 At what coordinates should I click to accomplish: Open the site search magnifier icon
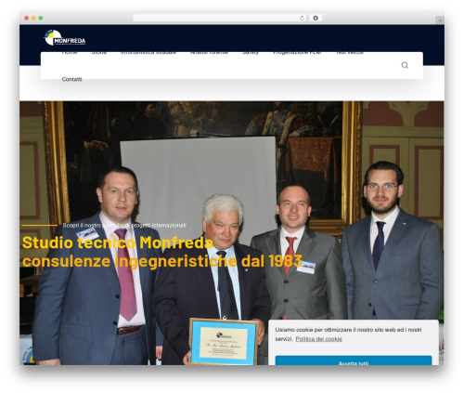pyautogui.click(x=405, y=65)
